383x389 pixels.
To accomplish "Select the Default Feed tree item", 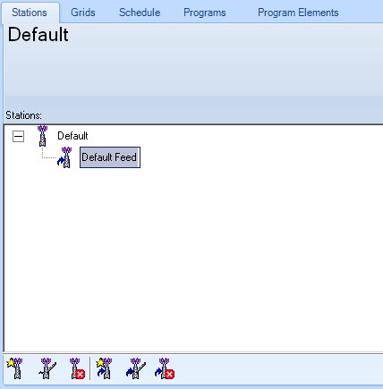I will (110, 157).
